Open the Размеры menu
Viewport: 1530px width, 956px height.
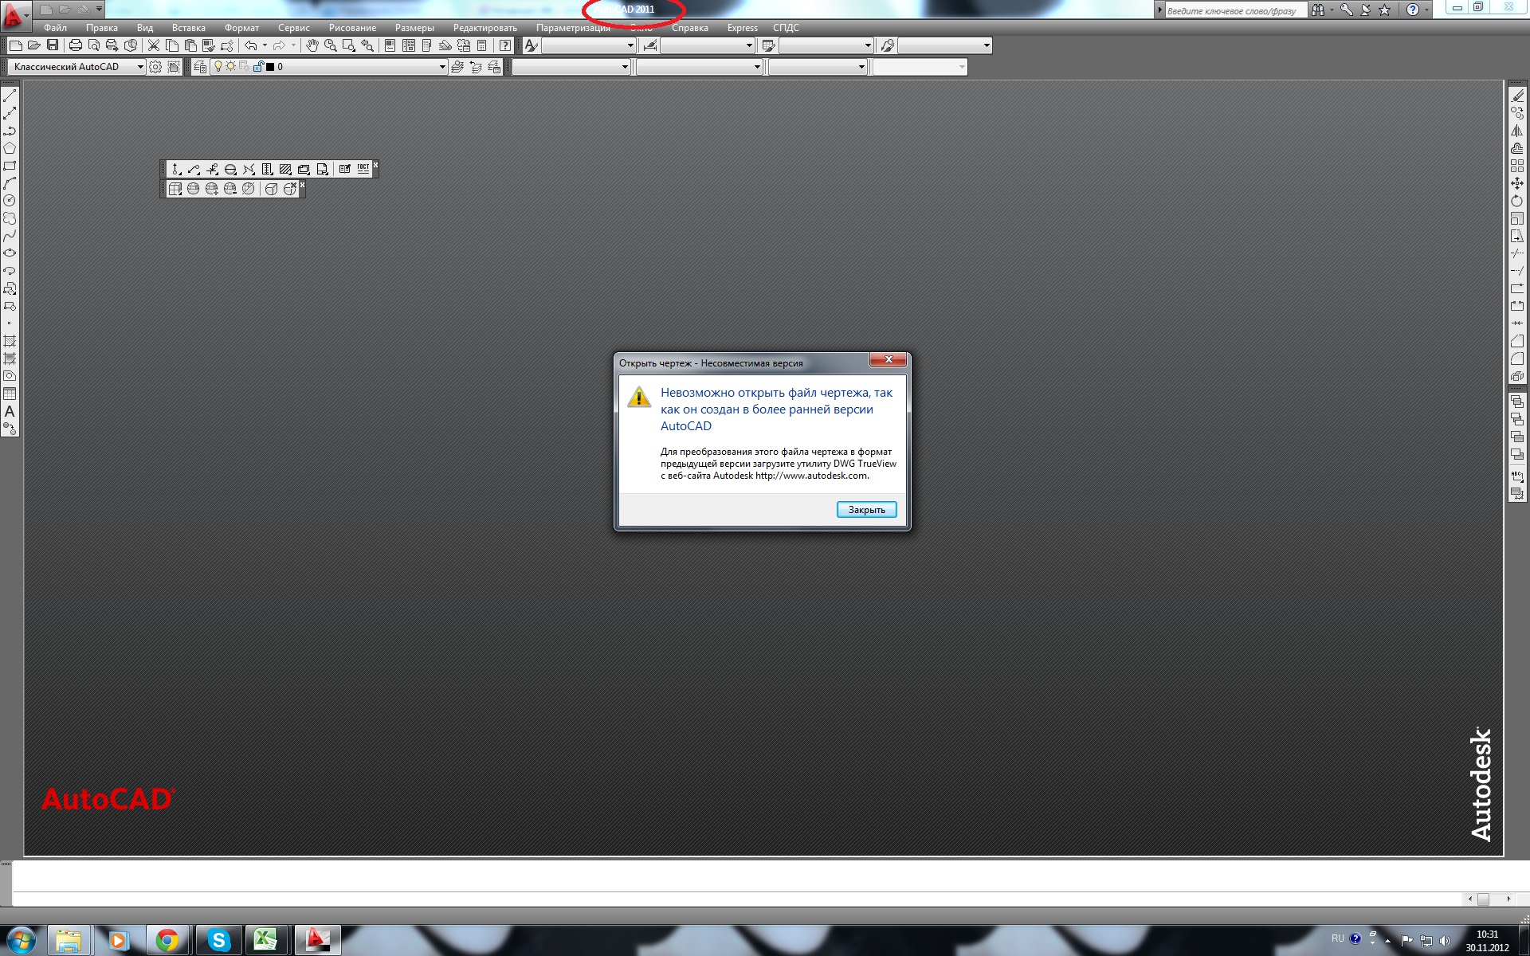point(414,28)
